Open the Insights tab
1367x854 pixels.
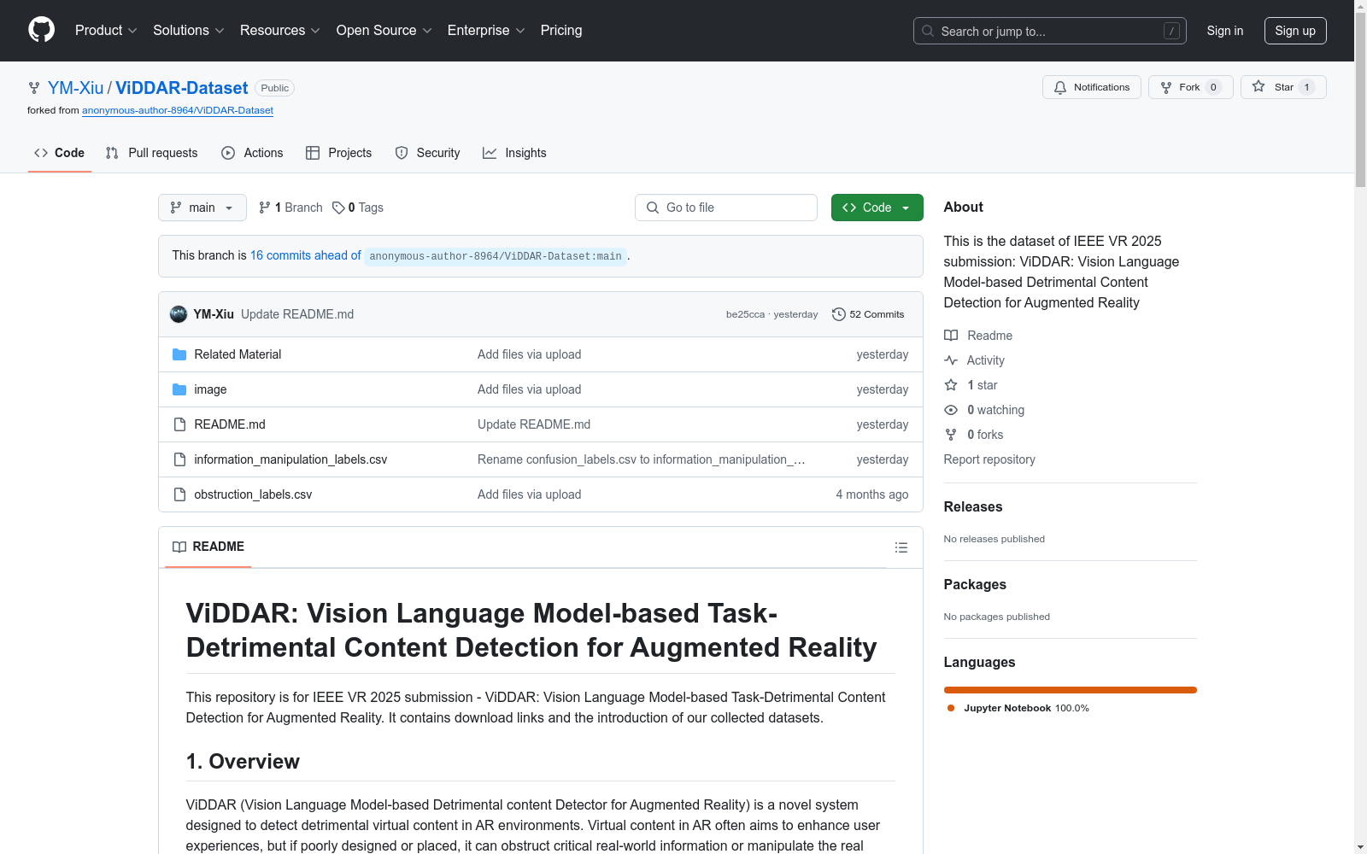click(x=514, y=153)
